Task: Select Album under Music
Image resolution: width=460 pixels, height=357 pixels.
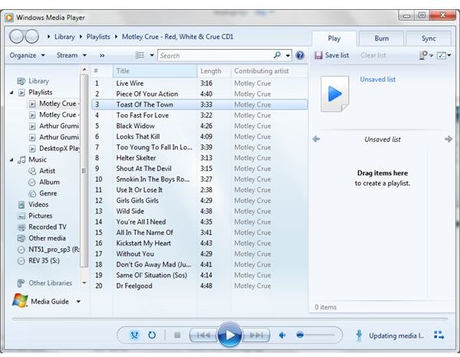Action: tap(49, 182)
